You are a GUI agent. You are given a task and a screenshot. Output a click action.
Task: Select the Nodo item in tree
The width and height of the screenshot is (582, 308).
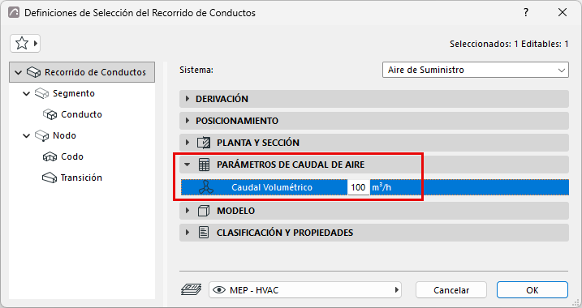[x=64, y=135]
